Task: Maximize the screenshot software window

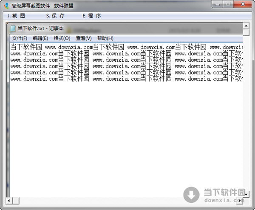Action: tap(228, 4)
